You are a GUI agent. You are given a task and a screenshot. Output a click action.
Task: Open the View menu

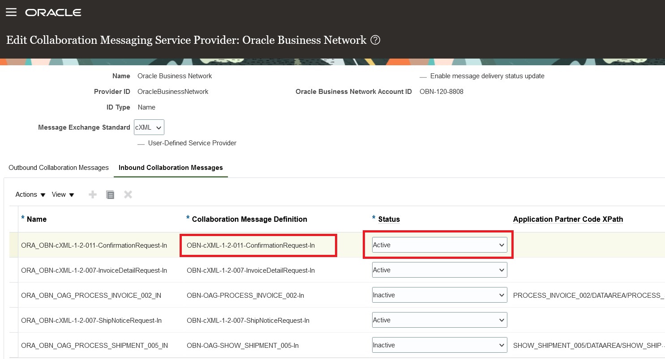63,194
